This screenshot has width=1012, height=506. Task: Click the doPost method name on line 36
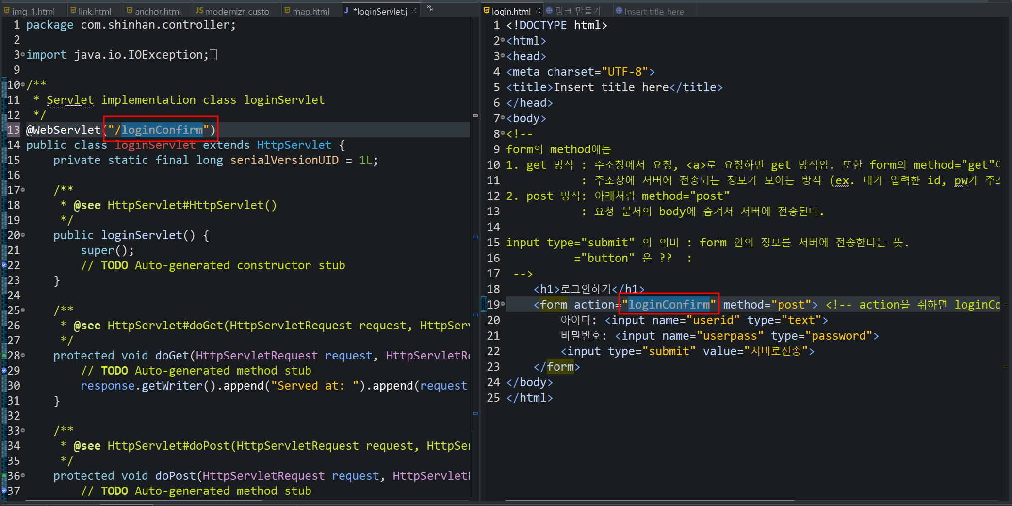175,476
